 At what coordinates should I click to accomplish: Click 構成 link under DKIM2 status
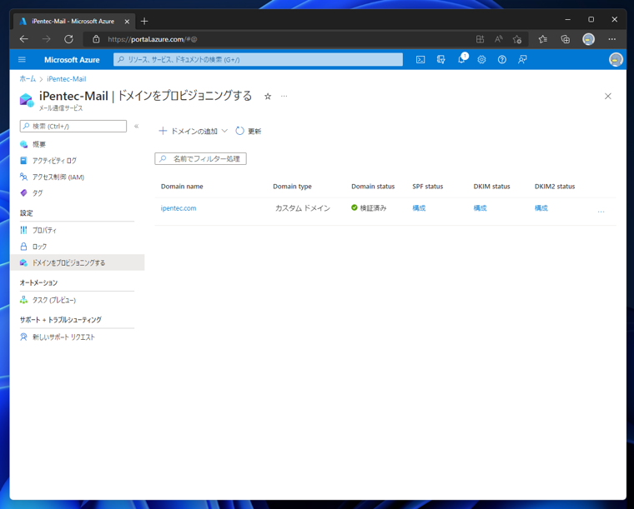[x=541, y=208]
